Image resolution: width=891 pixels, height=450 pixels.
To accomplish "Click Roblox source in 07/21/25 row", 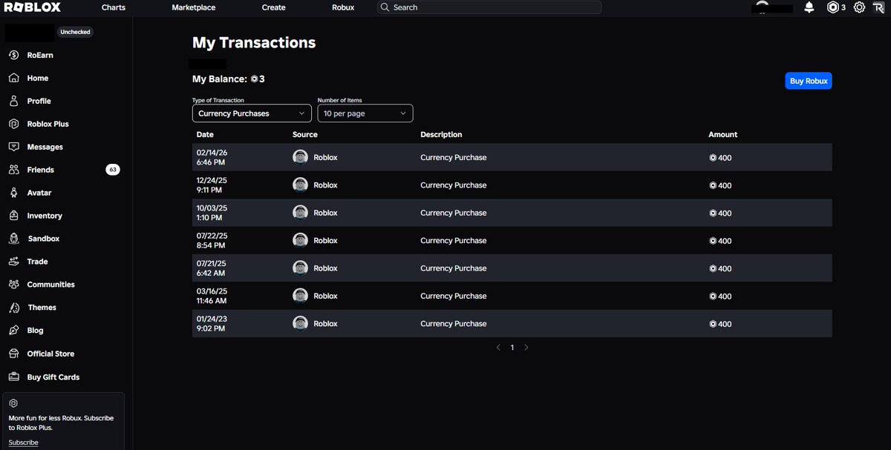I will coord(325,268).
